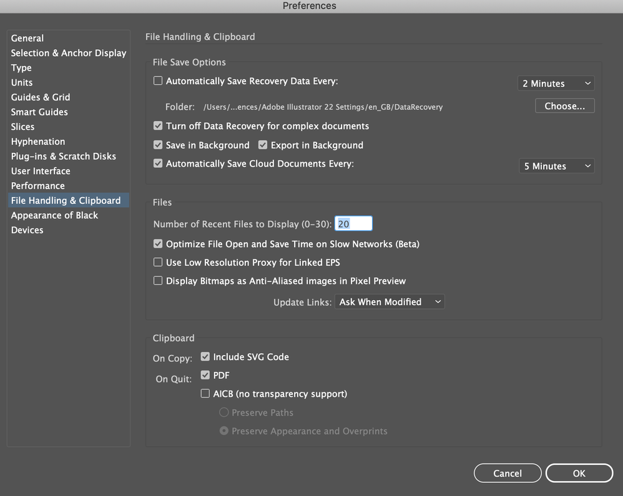
Task: Switch to the General preferences section
Action: [x=27, y=38]
